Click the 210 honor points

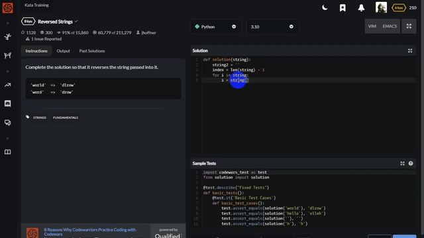click(413, 8)
